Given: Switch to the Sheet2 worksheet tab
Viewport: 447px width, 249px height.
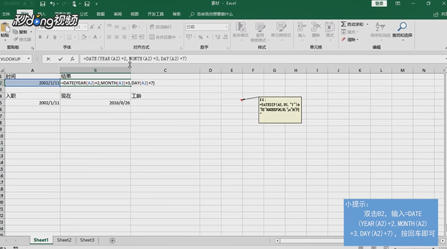Looking at the screenshot, I should 64,240.
